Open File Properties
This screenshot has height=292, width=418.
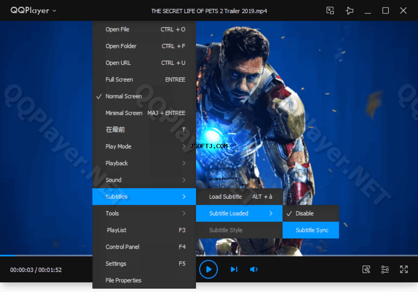pyautogui.click(x=144, y=280)
